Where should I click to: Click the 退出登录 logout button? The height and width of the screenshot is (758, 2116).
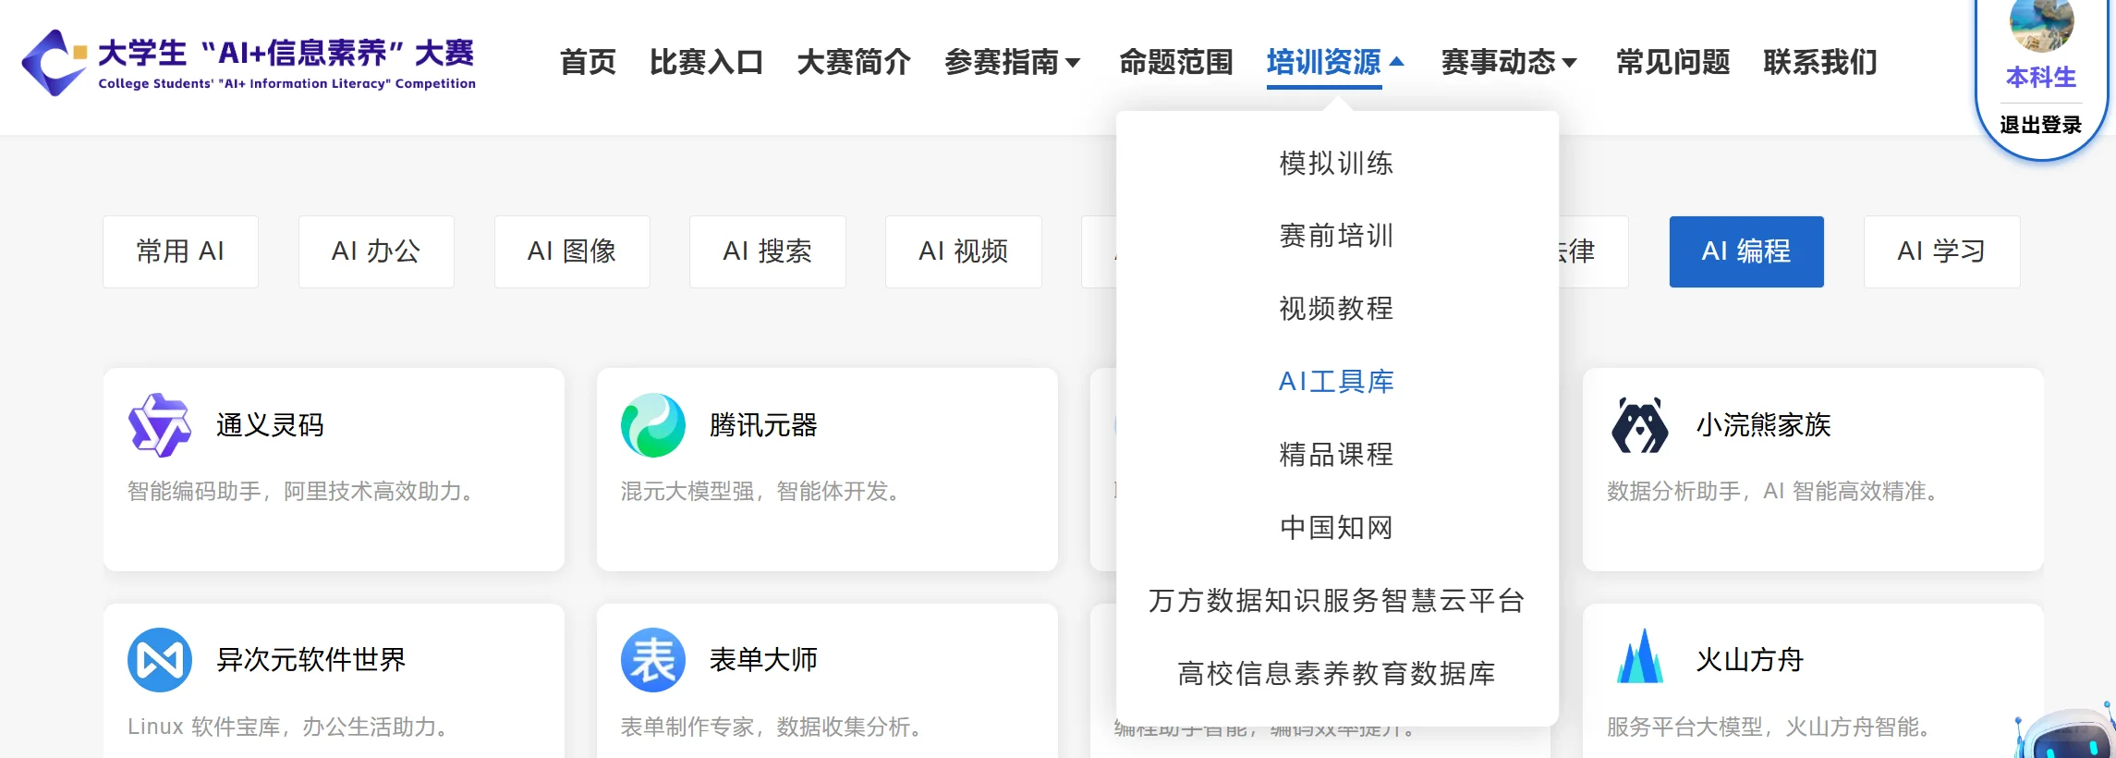point(2041,125)
